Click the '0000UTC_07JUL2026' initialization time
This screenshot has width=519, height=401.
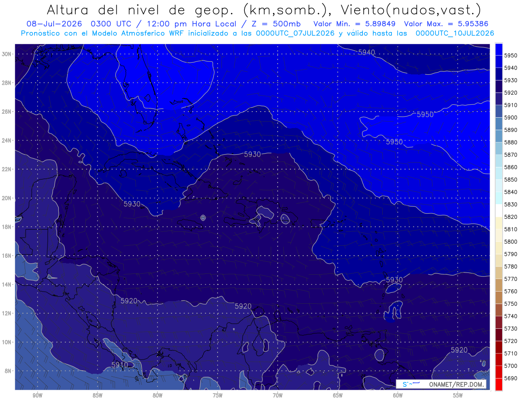pos(295,33)
